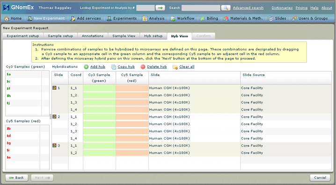This screenshot has width=336, height=185.
Task: Click the Add hyb link
Action: (98, 67)
